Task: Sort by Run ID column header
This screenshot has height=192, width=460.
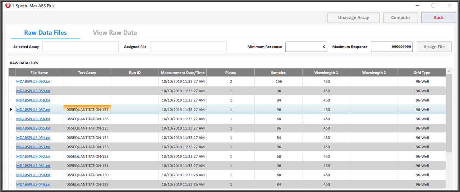Action: point(135,72)
